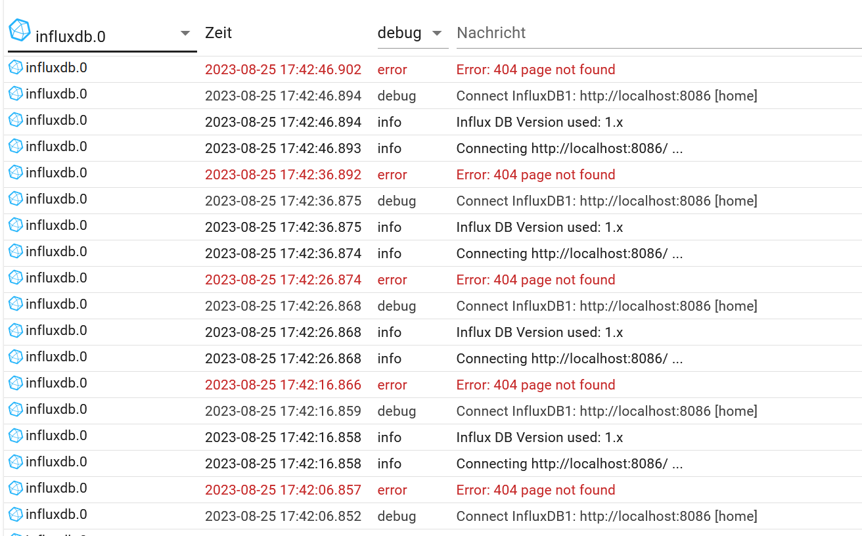
Task: Click influxdb icon on 17:42:16.866 error row
Action: point(16,382)
